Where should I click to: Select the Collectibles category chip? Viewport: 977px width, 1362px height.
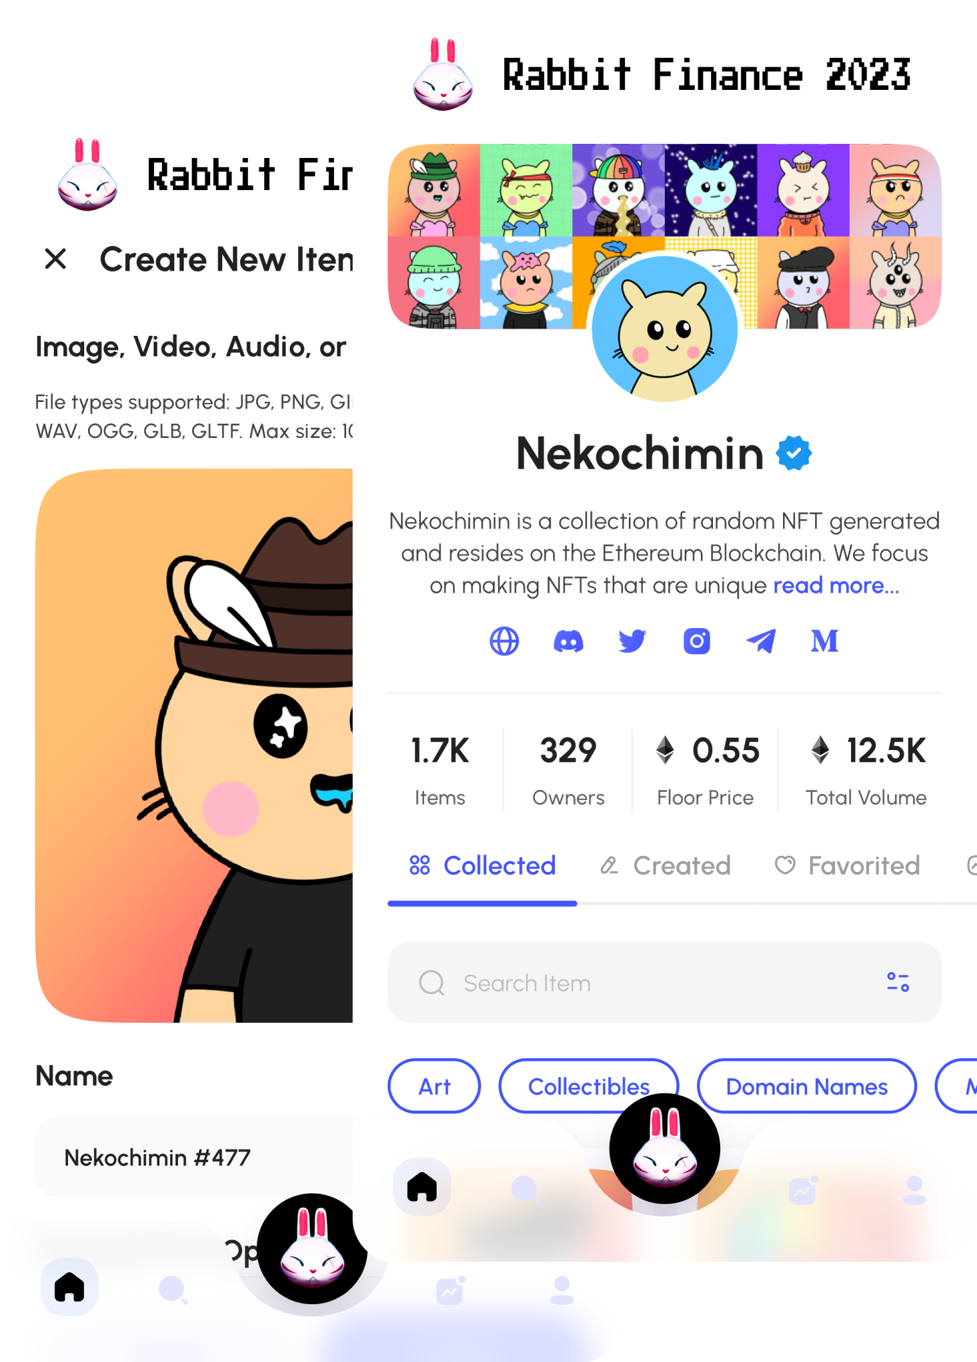(x=589, y=1086)
